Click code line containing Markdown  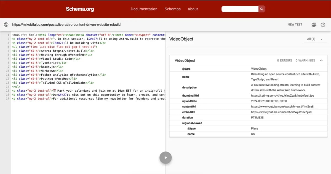(38, 71)
